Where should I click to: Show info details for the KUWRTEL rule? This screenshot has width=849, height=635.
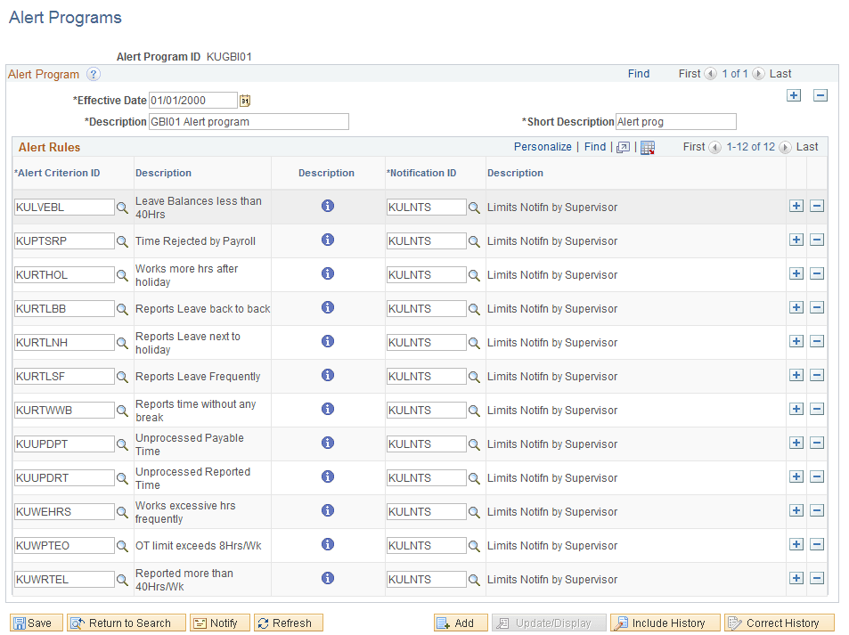point(327,578)
